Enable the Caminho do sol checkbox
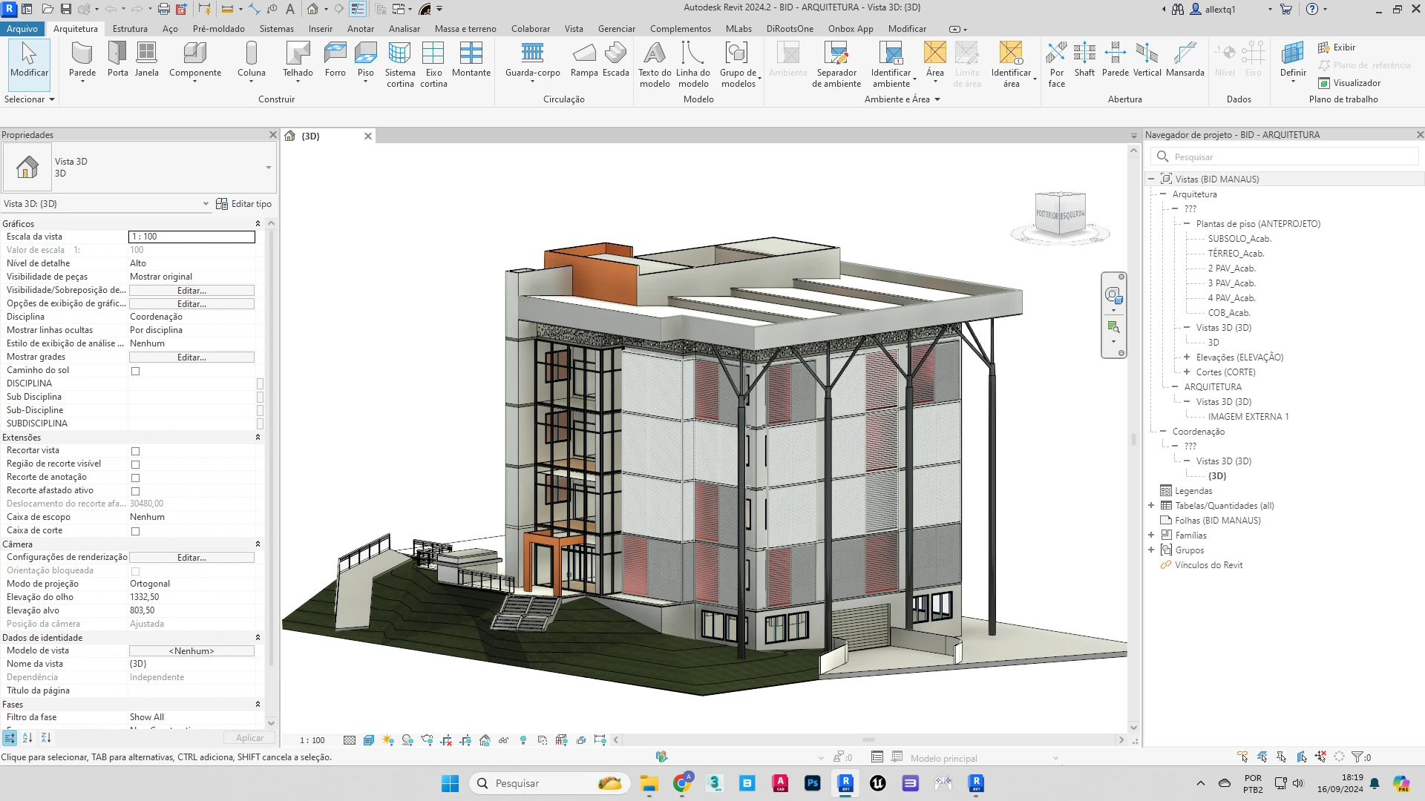Viewport: 1425px width, 801px height. [x=135, y=371]
